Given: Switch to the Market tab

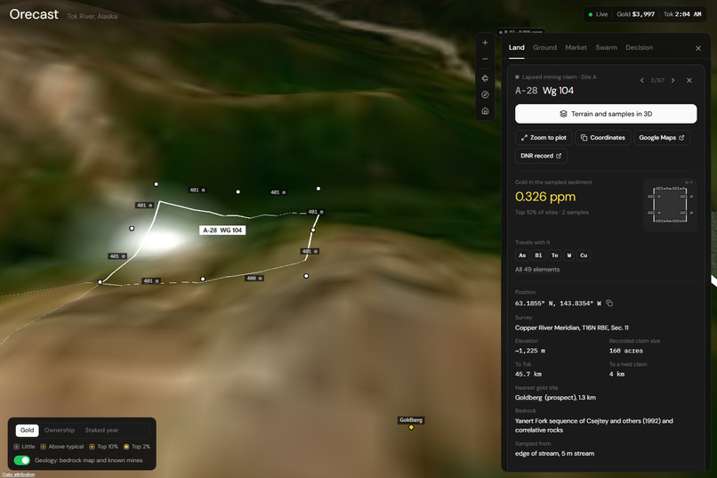Looking at the screenshot, I should [x=576, y=47].
